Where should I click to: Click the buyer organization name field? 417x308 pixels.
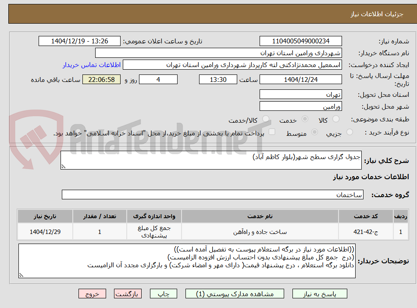coord(218,53)
